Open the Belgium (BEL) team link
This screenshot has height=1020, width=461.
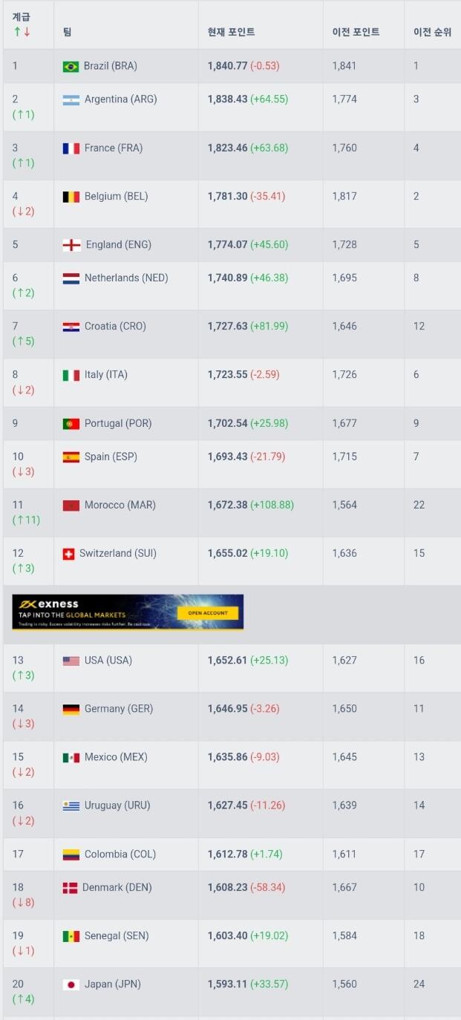(116, 197)
